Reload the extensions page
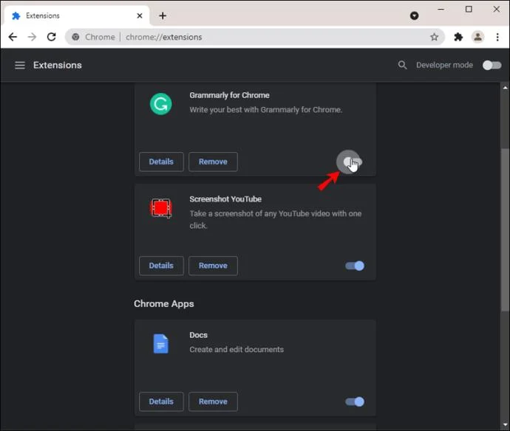This screenshot has height=431, width=510. click(52, 37)
